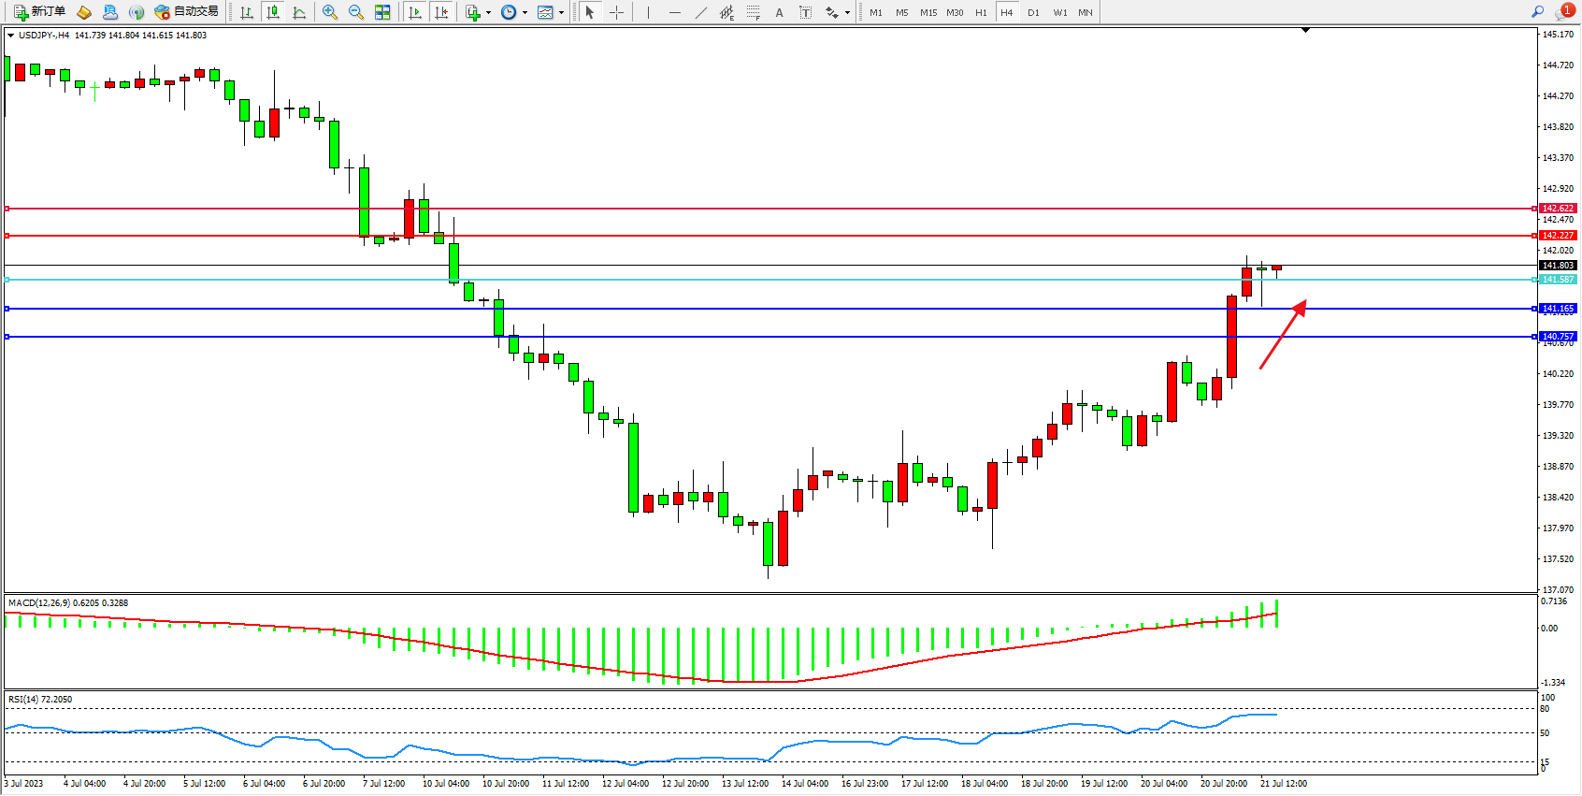The image size is (1582, 796).
Task: Zoom out of the chart
Action: [356, 12]
